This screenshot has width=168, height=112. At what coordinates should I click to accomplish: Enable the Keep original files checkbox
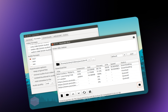pyautogui.click(x=32, y=72)
